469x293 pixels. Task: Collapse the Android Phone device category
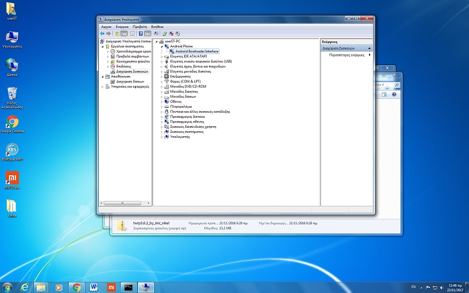click(x=161, y=46)
